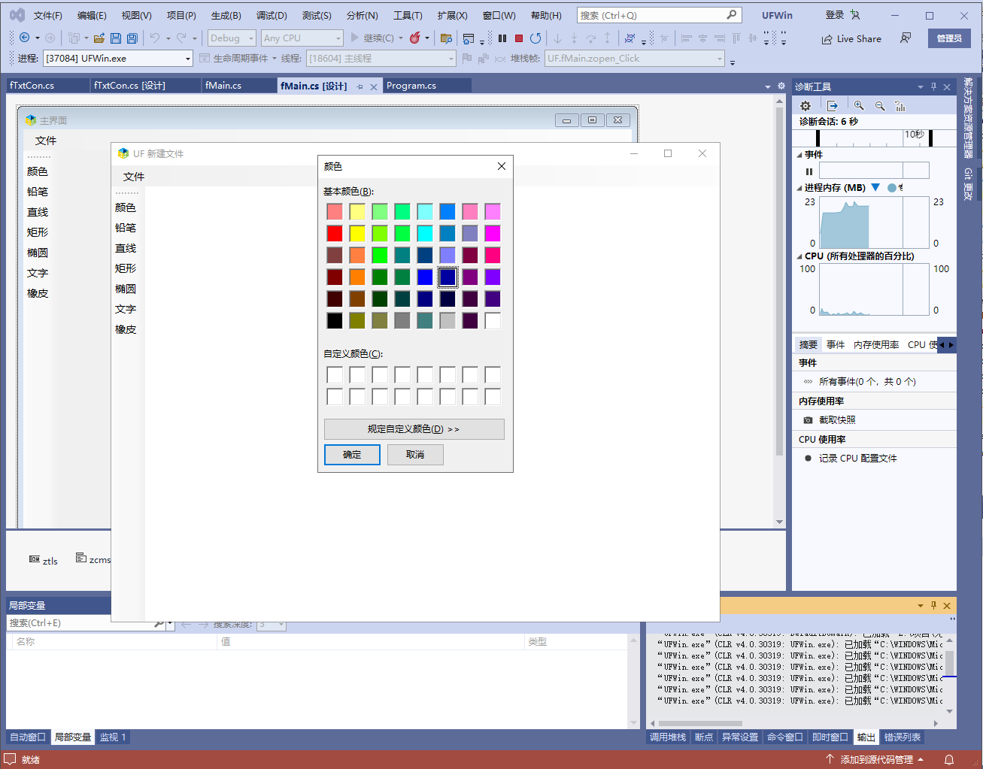Click 截取快照 in Diagnostic Tools
Screen dimensions: 983x769
click(837, 420)
